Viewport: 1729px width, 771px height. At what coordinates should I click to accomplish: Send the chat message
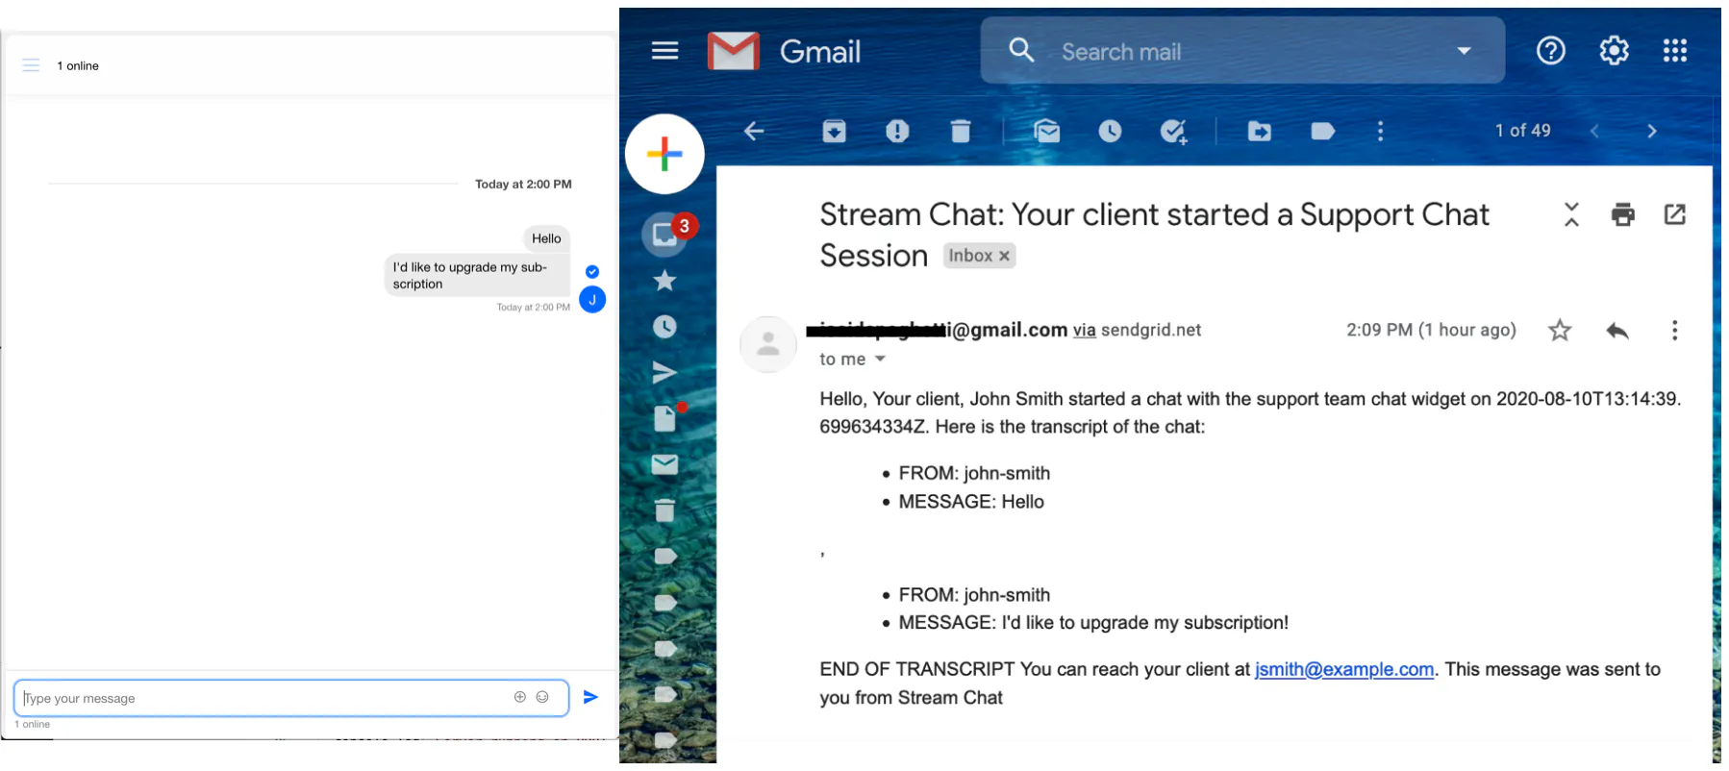(x=590, y=697)
